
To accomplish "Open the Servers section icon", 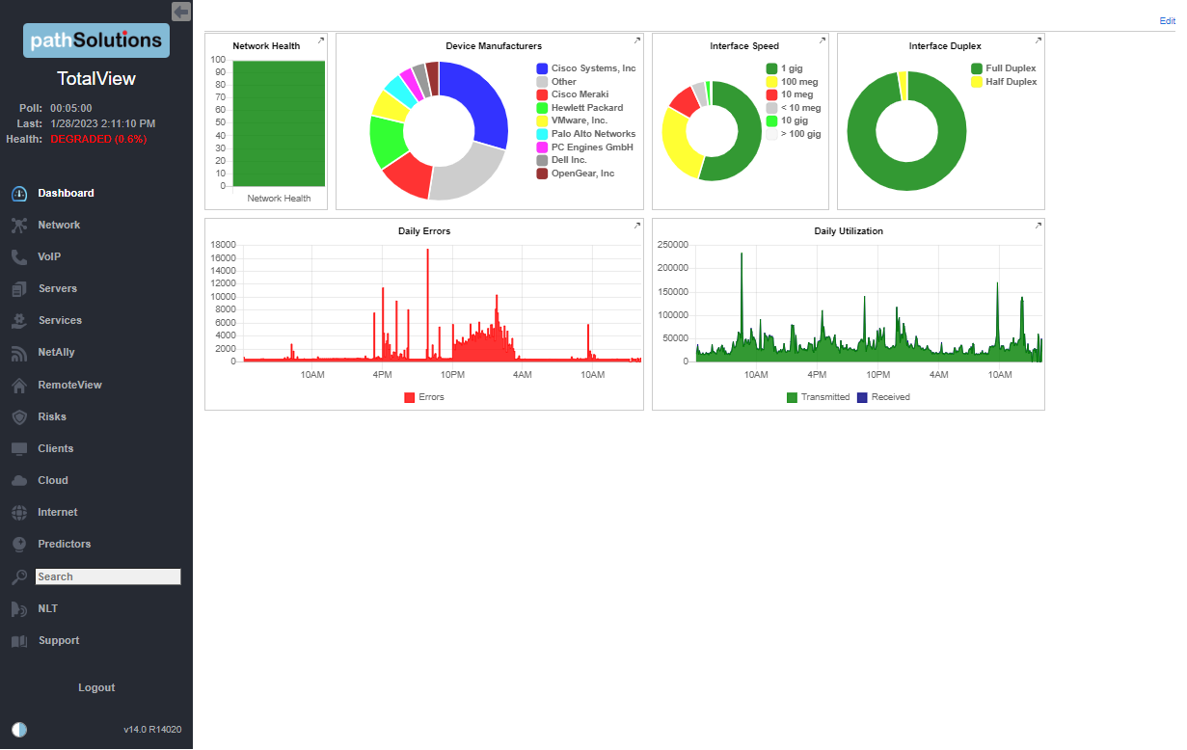I will (19, 288).
